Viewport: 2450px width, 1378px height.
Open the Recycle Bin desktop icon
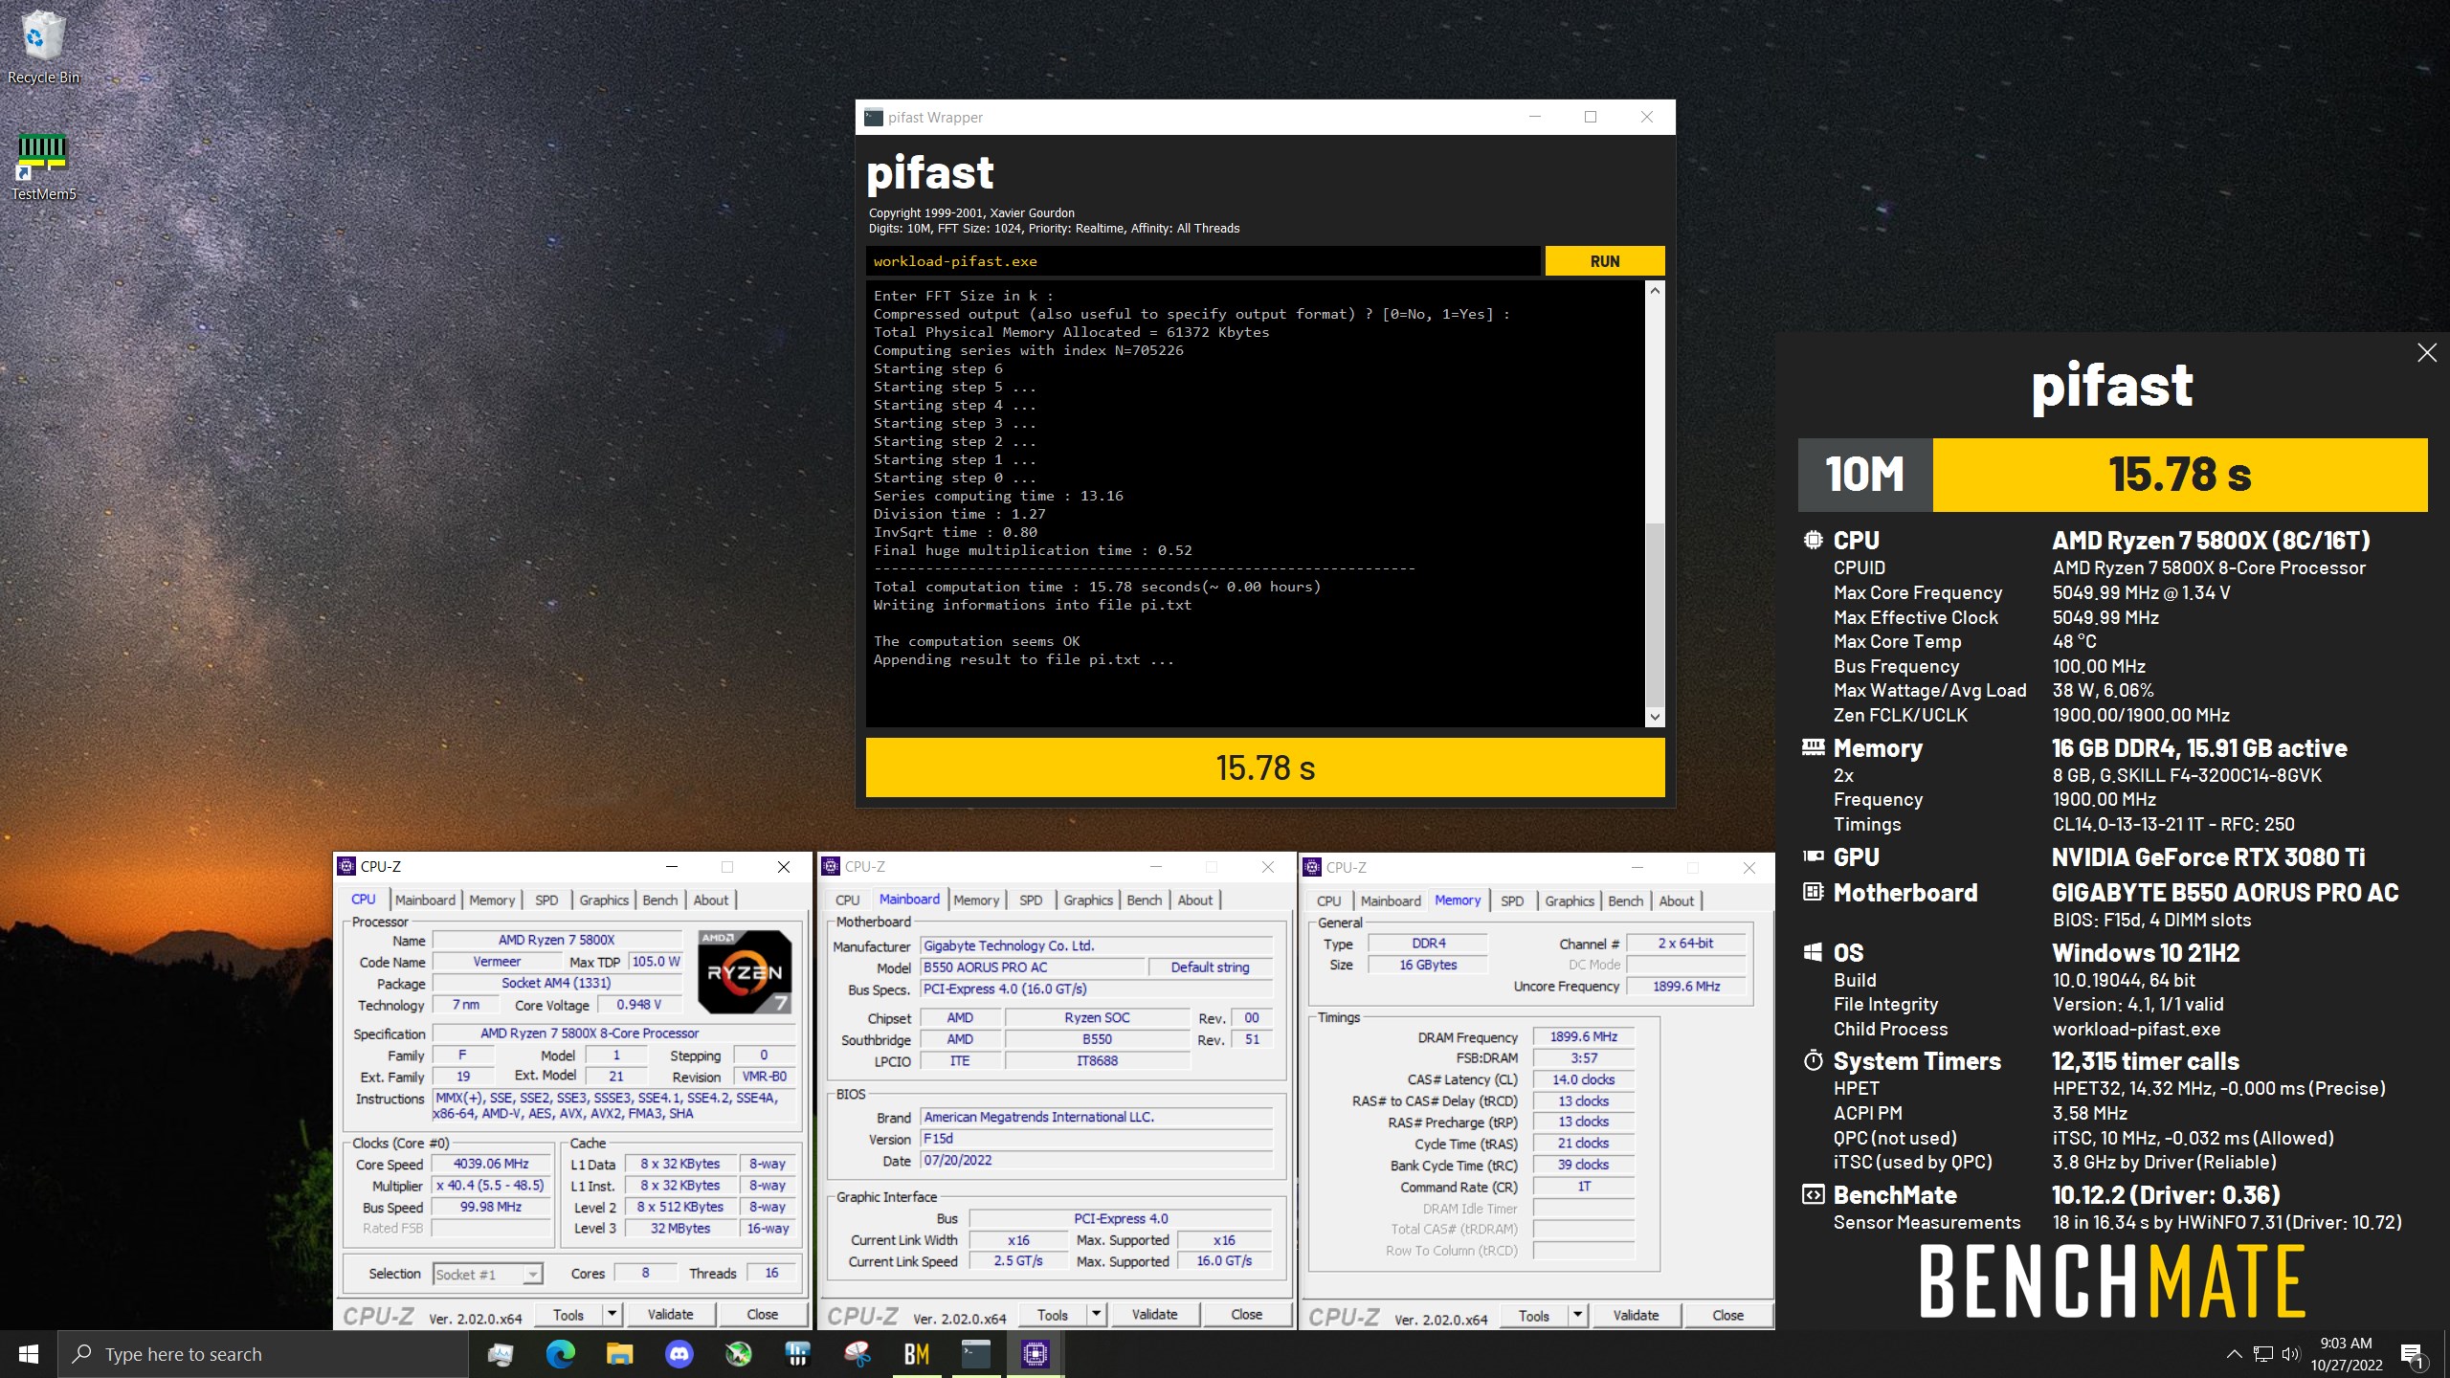(43, 48)
